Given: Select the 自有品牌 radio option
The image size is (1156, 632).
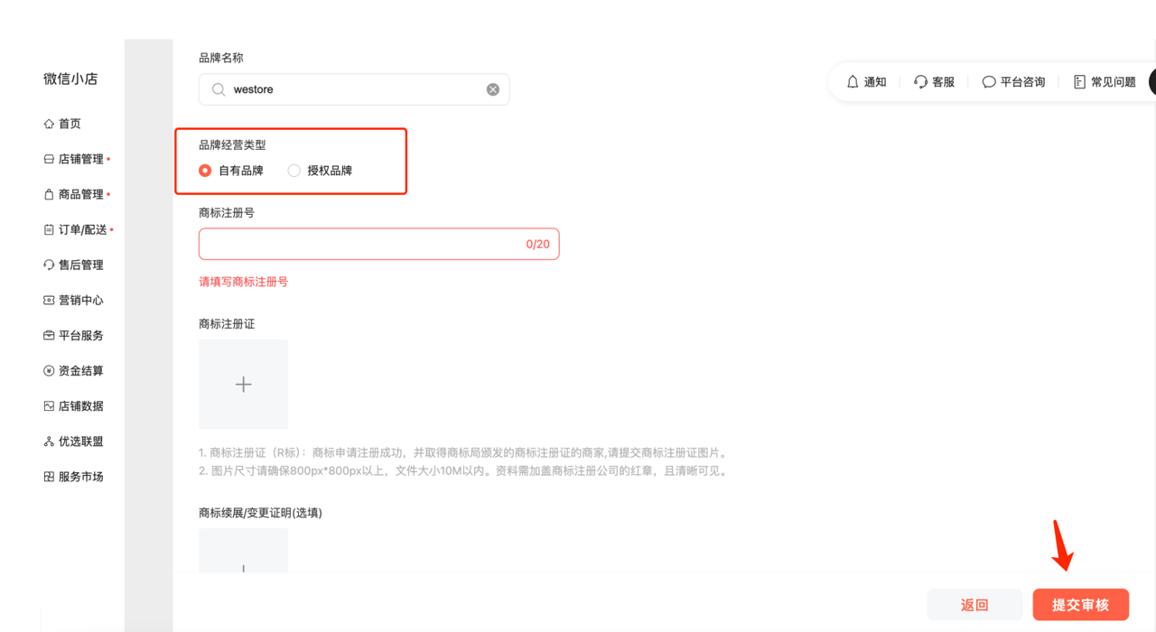Looking at the screenshot, I should click(x=206, y=171).
